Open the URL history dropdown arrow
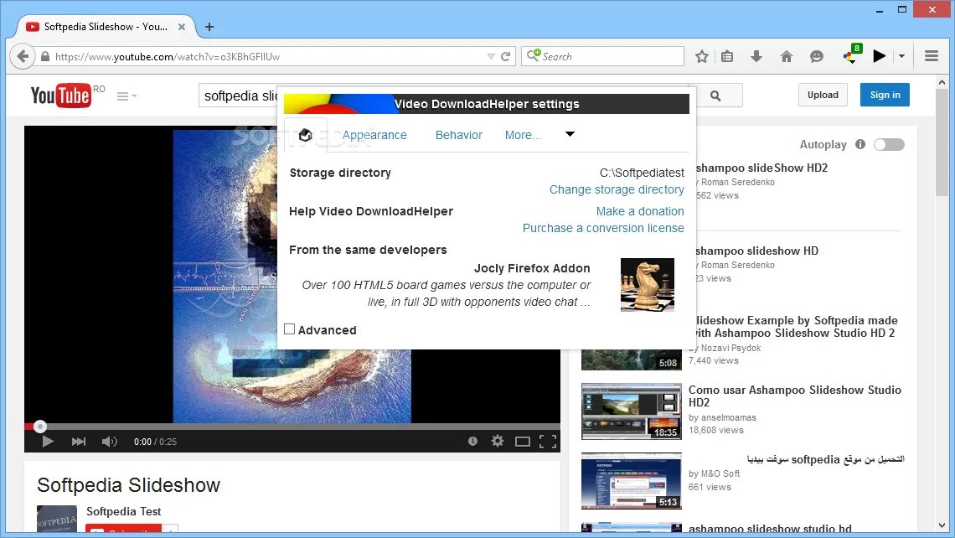 click(491, 57)
